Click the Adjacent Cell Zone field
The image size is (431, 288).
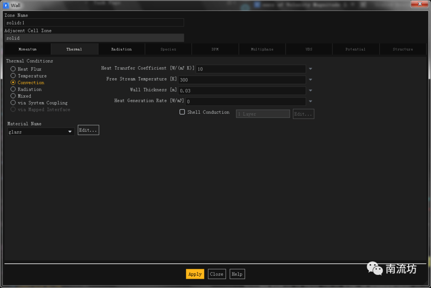pos(94,38)
